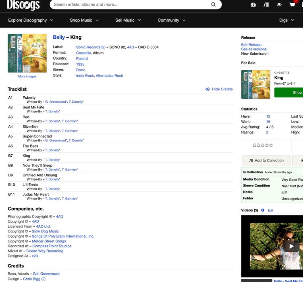This screenshot has width=303, height=282.
Task: Click the Ratings count 2
Action: tap(267, 132)
